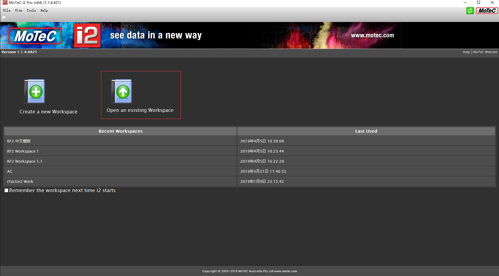Select the rFactor2 Work workspace row
499x276 pixels.
120,181
